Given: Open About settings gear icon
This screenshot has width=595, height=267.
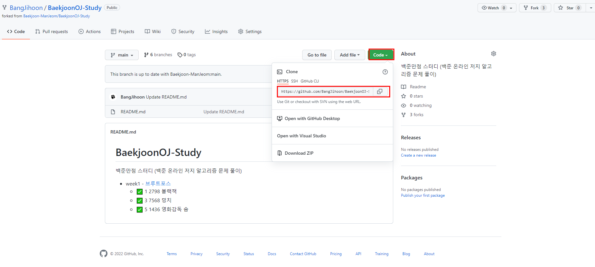Looking at the screenshot, I should [x=494, y=54].
